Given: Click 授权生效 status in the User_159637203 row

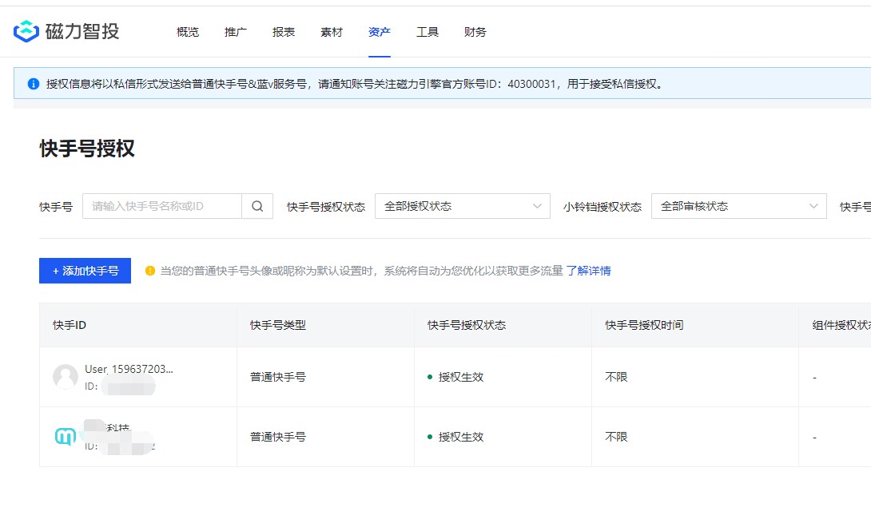Looking at the screenshot, I should (461, 378).
